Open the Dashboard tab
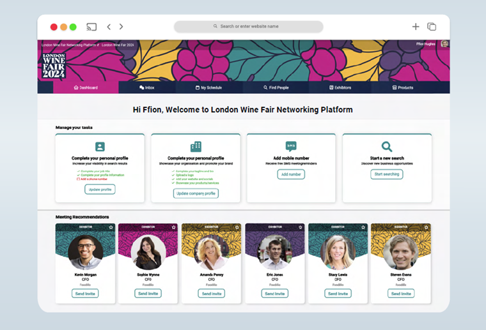Image resolution: width=486 pixels, height=330 pixels. click(x=86, y=87)
